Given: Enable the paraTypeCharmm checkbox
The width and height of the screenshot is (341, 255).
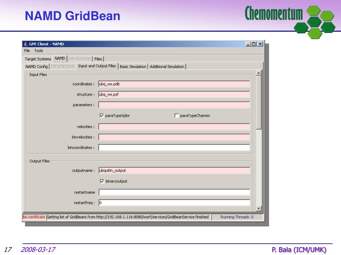Looking at the screenshot, I should [x=176, y=116].
